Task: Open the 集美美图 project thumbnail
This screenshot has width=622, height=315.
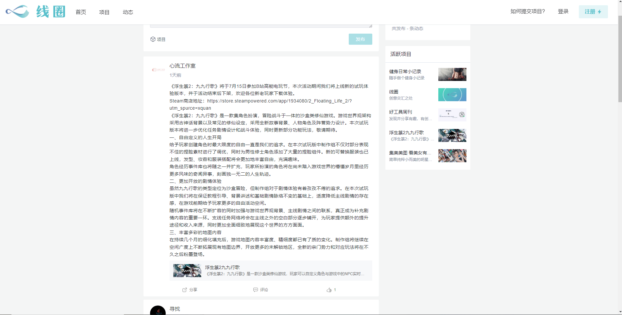Action: [x=452, y=156]
